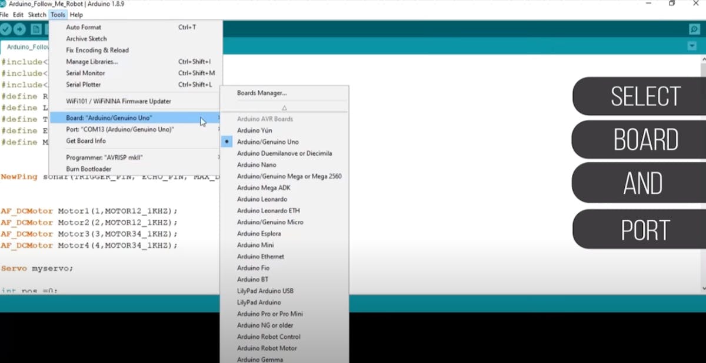Click the Upload arrow toolbar icon
The height and width of the screenshot is (363, 706).
[20, 29]
